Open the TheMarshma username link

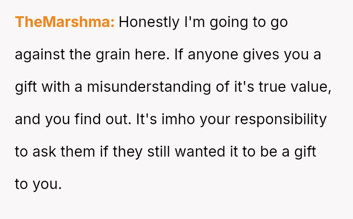[64, 22]
